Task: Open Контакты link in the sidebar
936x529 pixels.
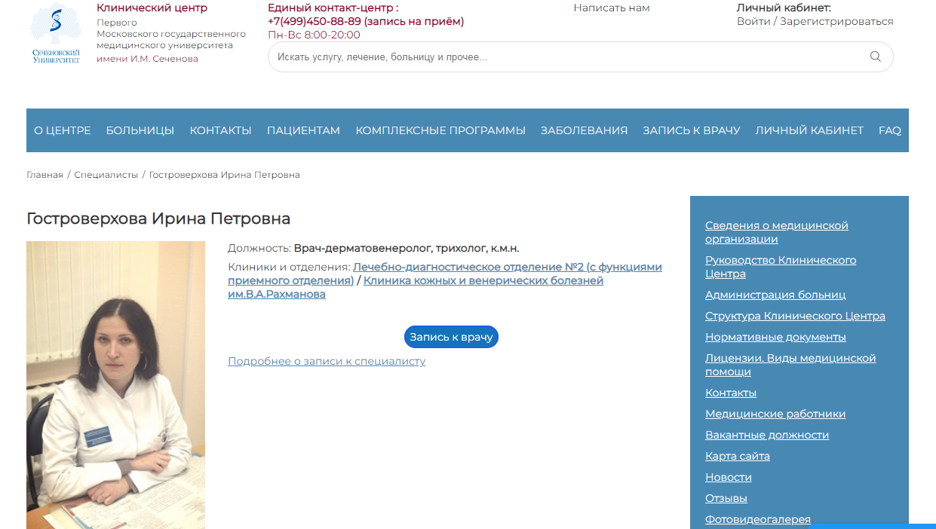Action: pyautogui.click(x=731, y=393)
